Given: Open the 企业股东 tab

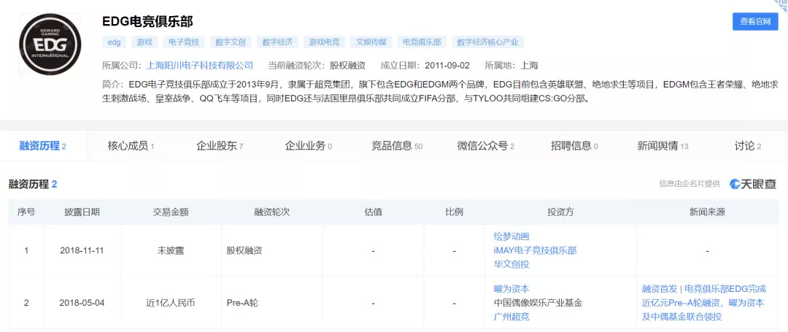Looking at the screenshot, I should pos(220,146).
